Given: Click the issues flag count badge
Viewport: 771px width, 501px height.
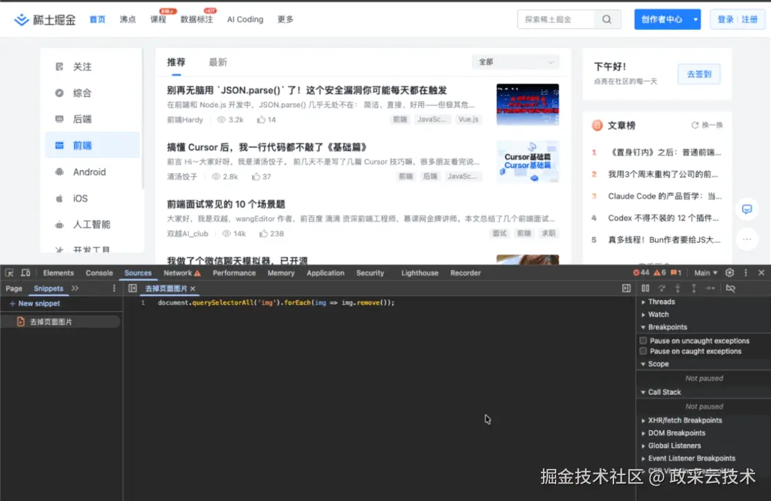Looking at the screenshot, I should pyautogui.click(x=676, y=273).
